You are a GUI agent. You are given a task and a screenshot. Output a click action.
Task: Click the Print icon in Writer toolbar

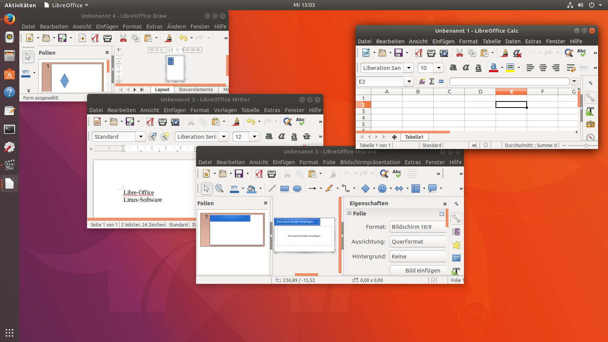click(x=163, y=122)
